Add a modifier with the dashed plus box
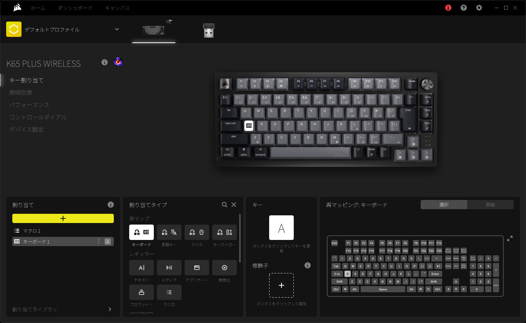The height and width of the screenshot is (323, 526). click(281, 285)
